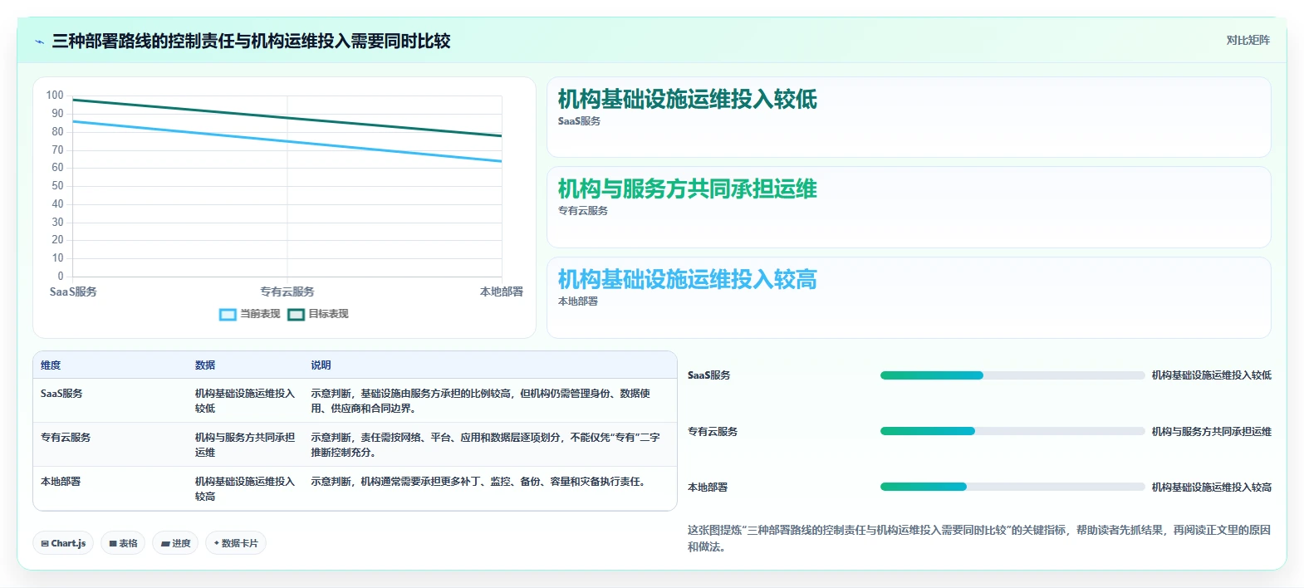Click 本地部署 label on chart x-axis
This screenshot has width=1304, height=588.
(502, 292)
